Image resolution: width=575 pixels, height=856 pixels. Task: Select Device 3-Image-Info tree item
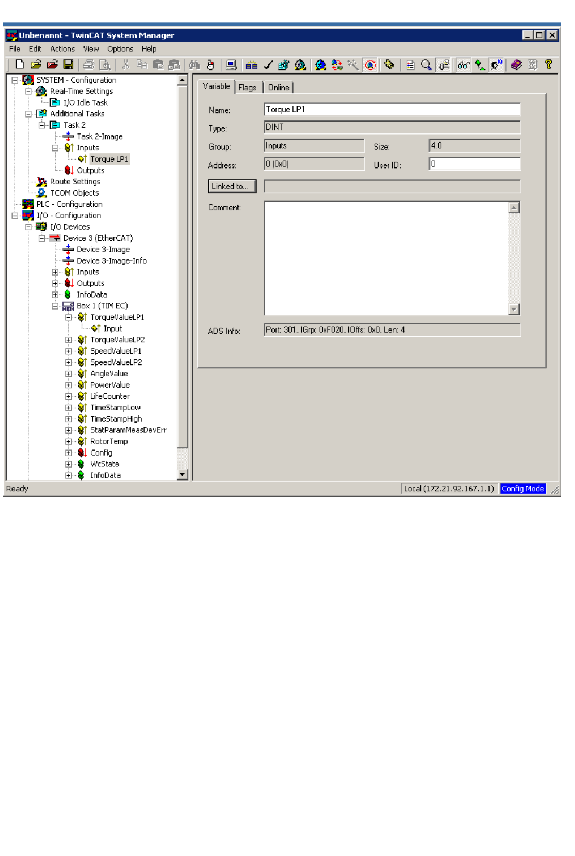point(111,261)
